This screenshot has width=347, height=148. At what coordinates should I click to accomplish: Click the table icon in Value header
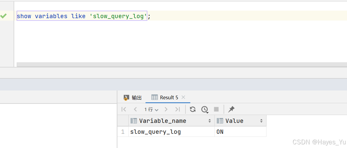[x=220, y=121]
